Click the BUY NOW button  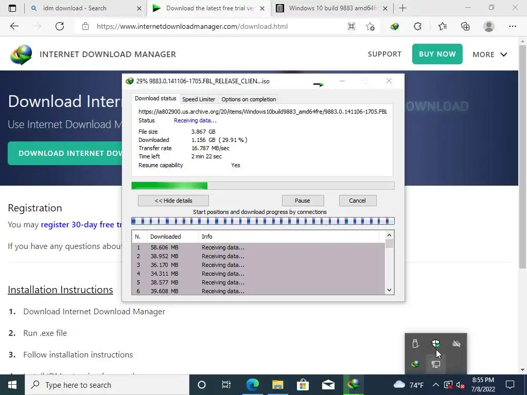point(437,54)
